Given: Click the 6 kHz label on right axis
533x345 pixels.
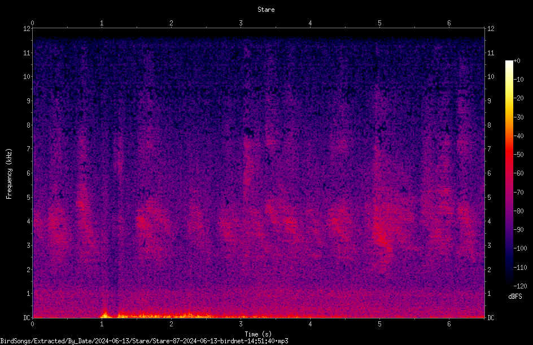Looking at the screenshot, I should click(489, 173).
